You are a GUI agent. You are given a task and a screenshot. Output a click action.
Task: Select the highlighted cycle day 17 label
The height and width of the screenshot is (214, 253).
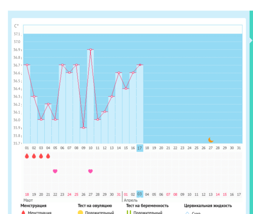(140, 148)
